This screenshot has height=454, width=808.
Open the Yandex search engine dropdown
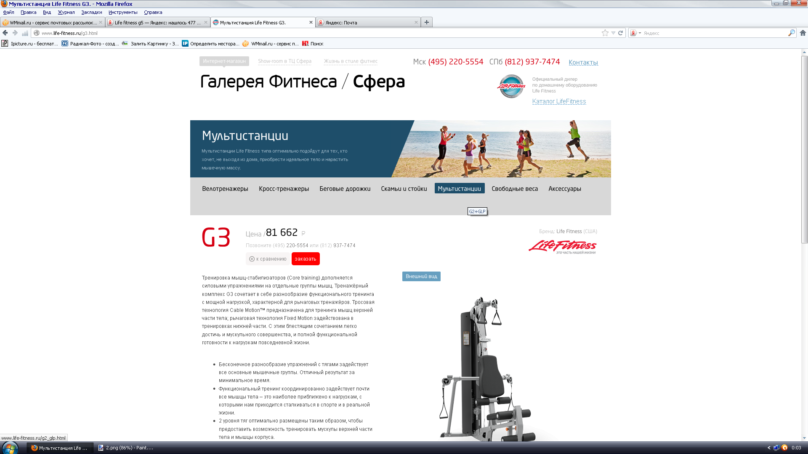(x=635, y=33)
